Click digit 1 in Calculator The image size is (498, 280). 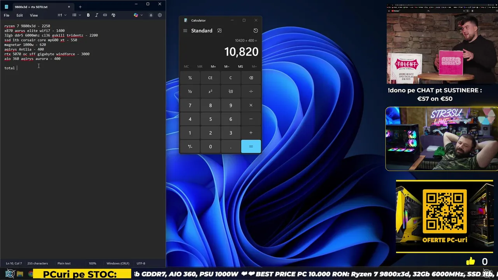click(190, 133)
